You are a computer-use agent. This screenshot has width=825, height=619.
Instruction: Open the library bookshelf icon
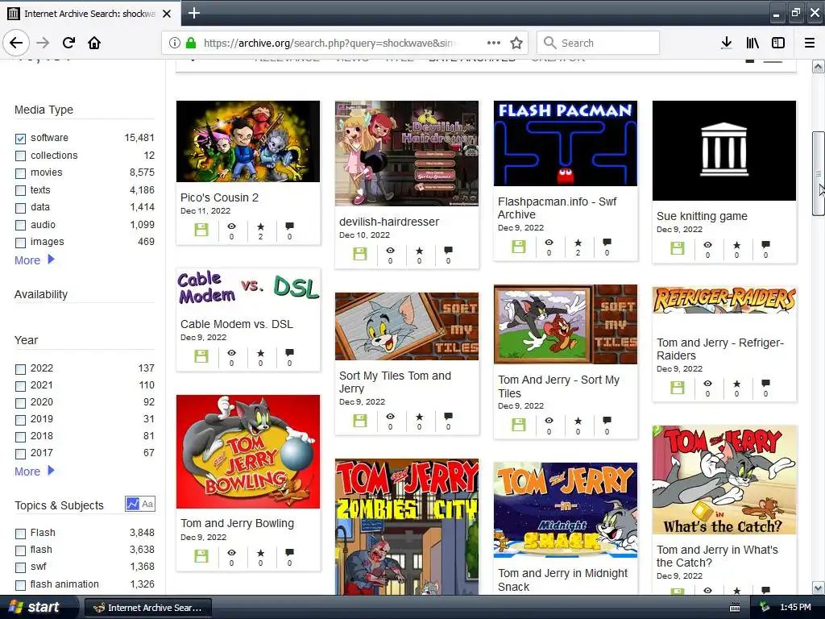click(x=752, y=43)
